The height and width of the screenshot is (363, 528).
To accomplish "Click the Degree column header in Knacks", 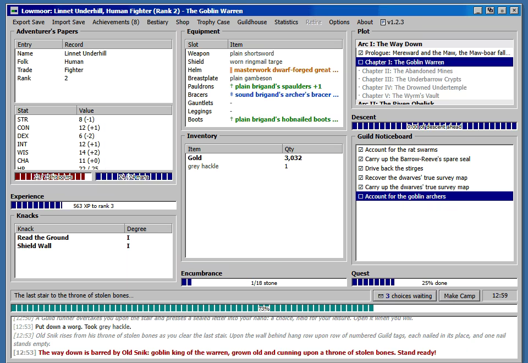I will 148,229.
